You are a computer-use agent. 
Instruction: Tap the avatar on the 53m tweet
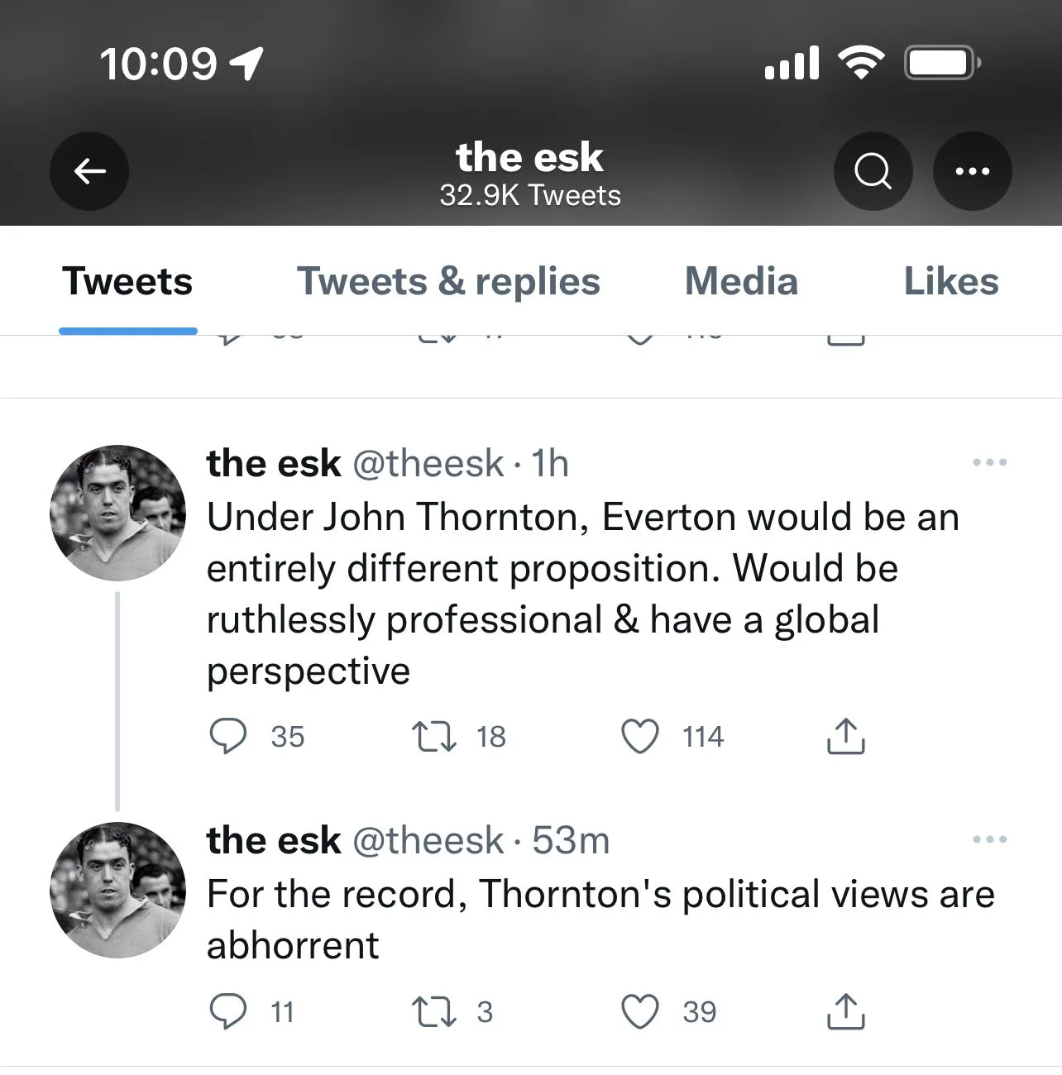pos(117,890)
